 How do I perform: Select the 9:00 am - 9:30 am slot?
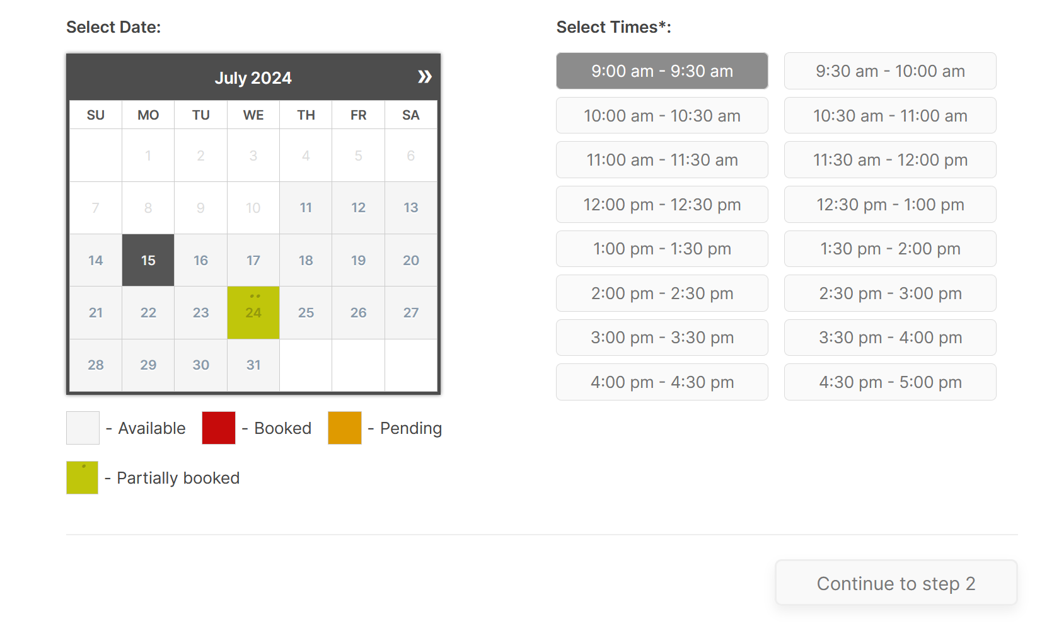(x=661, y=71)
